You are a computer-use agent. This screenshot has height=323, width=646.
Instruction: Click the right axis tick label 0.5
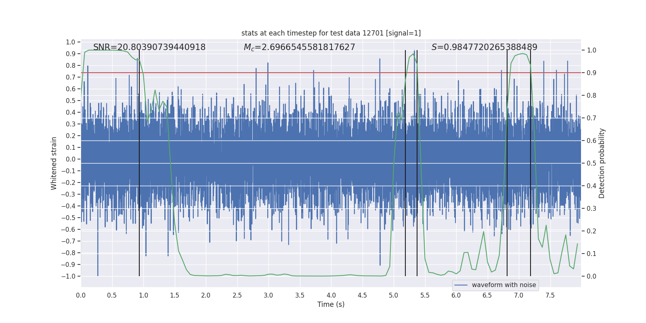(591, 163)
